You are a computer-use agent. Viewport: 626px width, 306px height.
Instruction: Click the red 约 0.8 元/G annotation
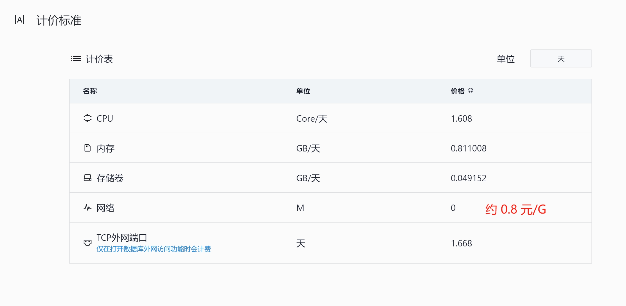pyautogui.click(x=515, y=209)
